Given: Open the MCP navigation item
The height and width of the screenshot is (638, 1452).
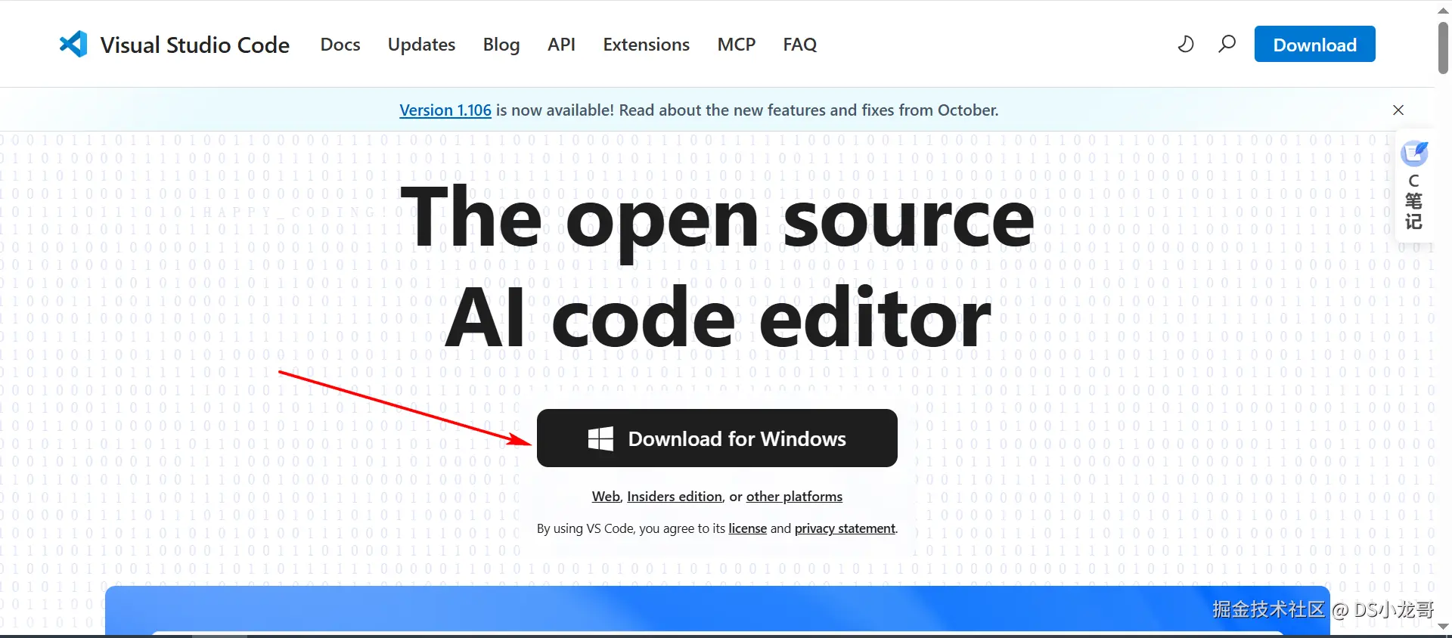Looking at the screenshot, I should point(736,45).
